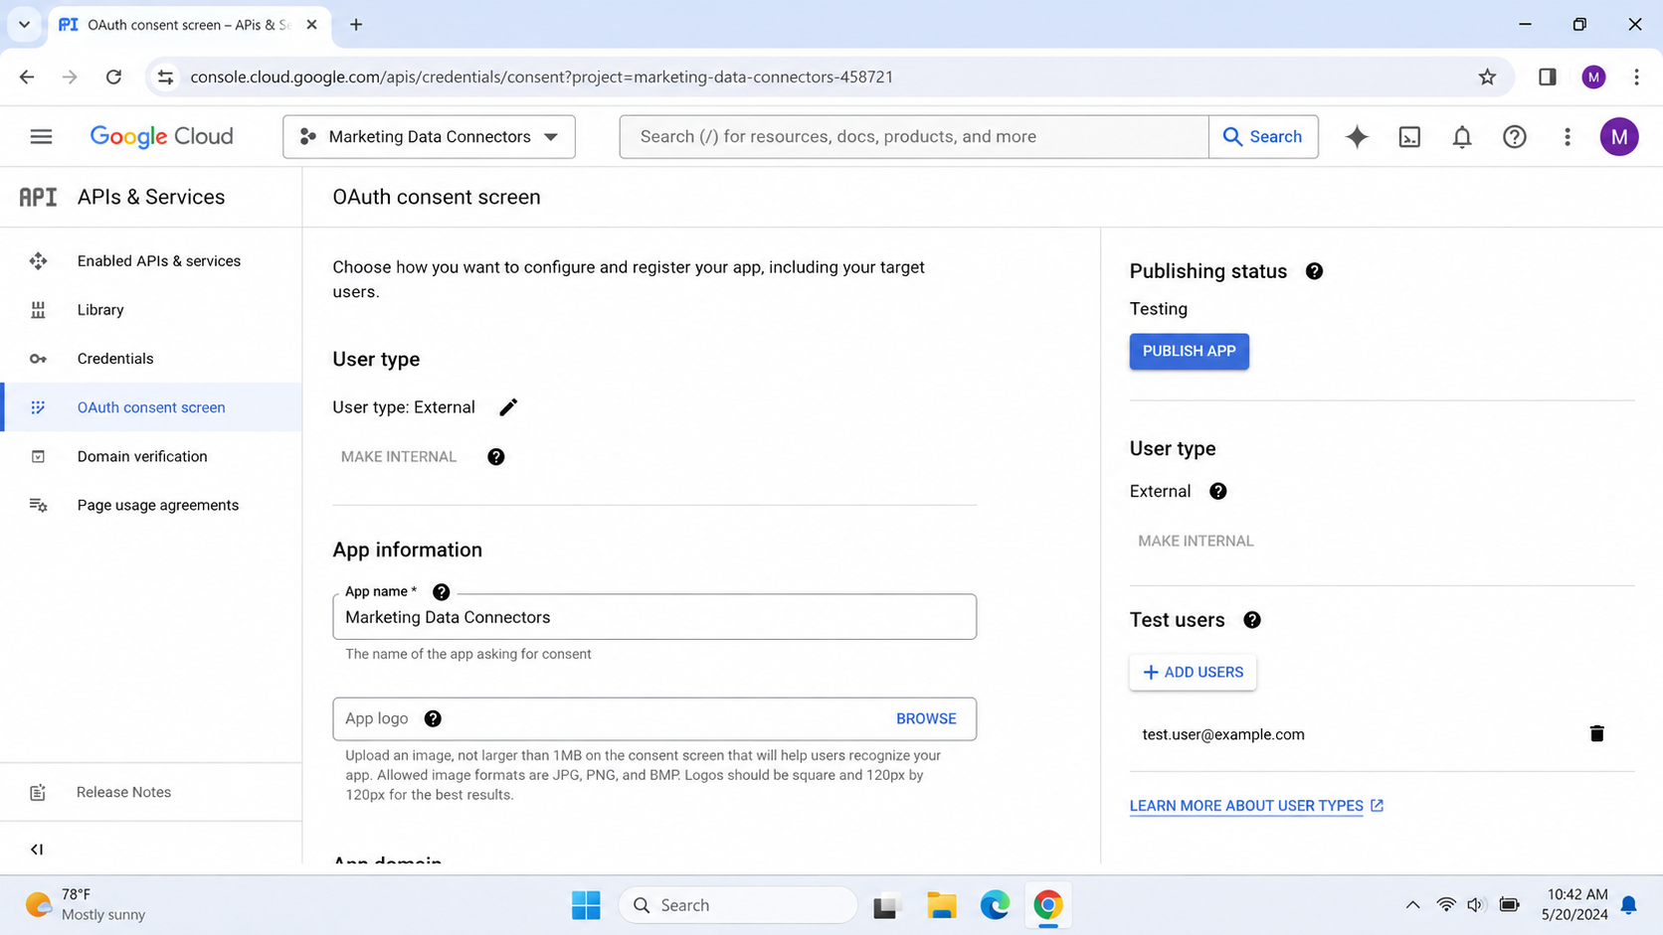
Task: Open Task View in taskbar
Action: [886, 905]
